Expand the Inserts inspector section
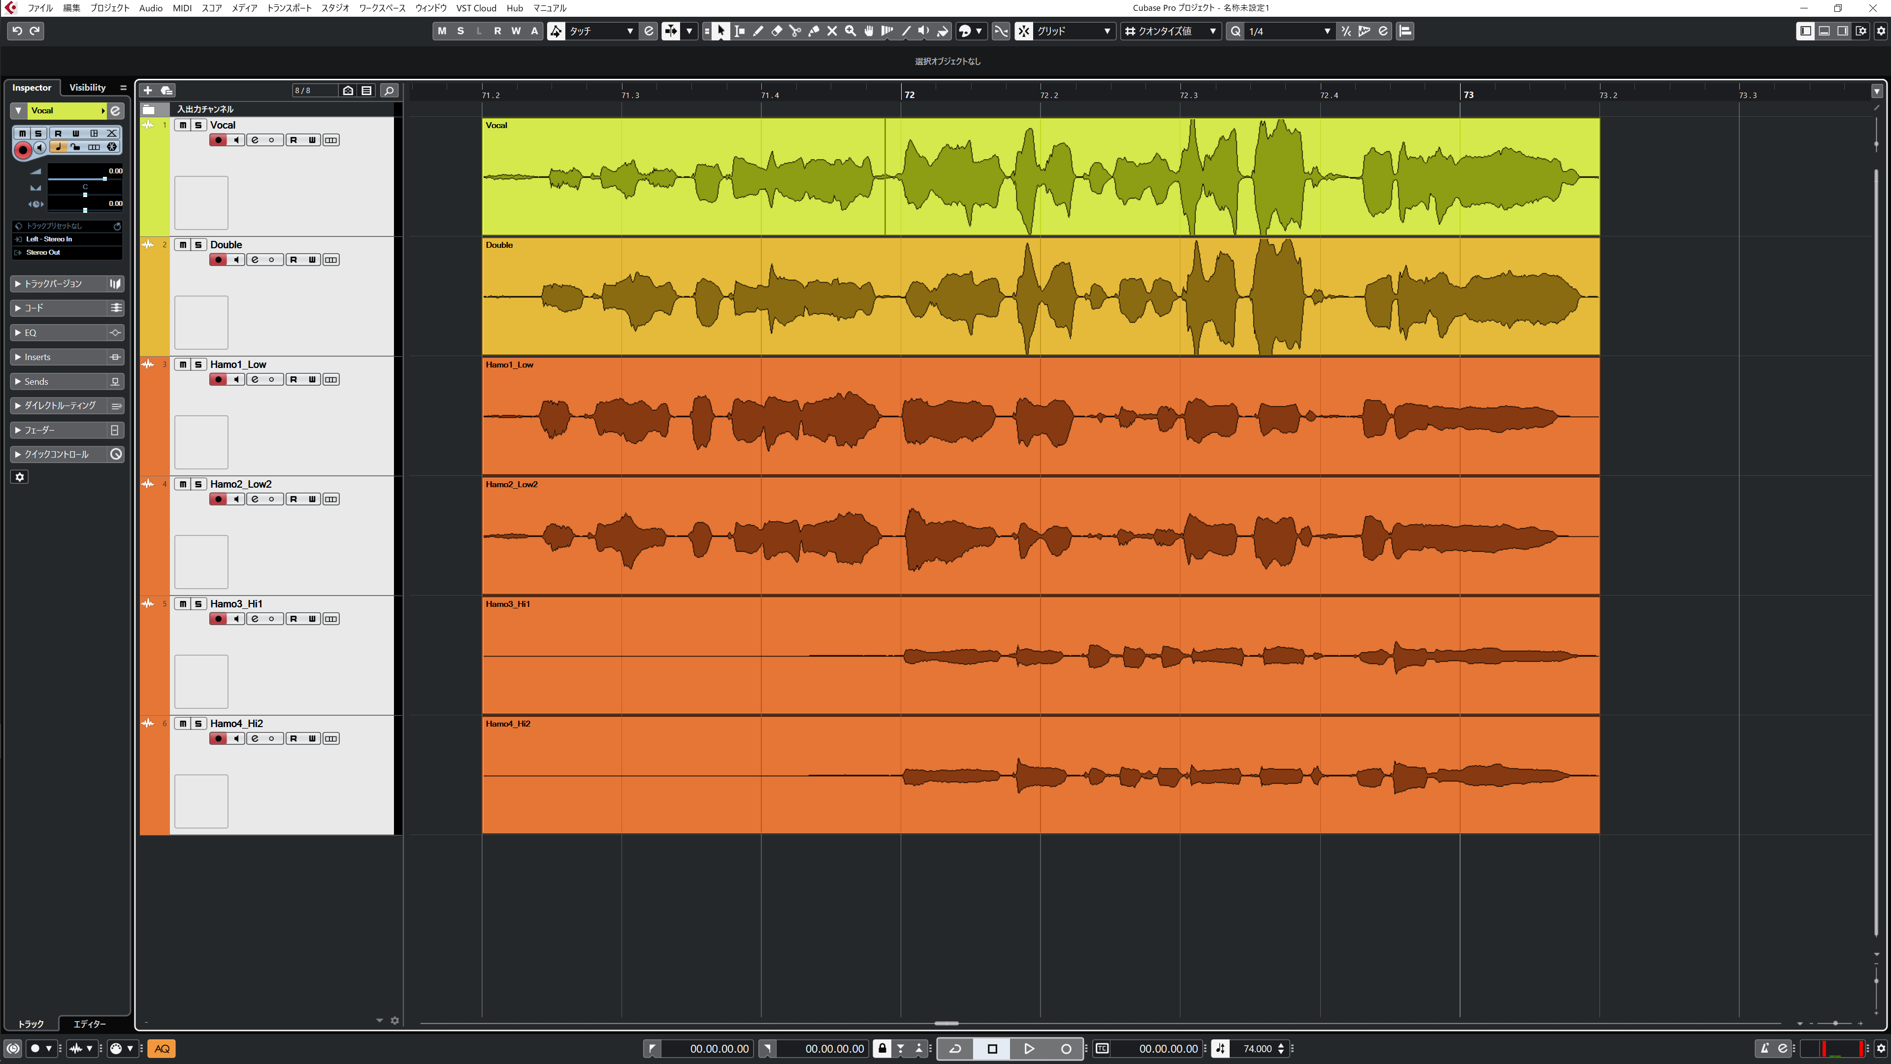Image resolution: width=1891 pixels, height=1064 pixels. (x=67, y=357)
